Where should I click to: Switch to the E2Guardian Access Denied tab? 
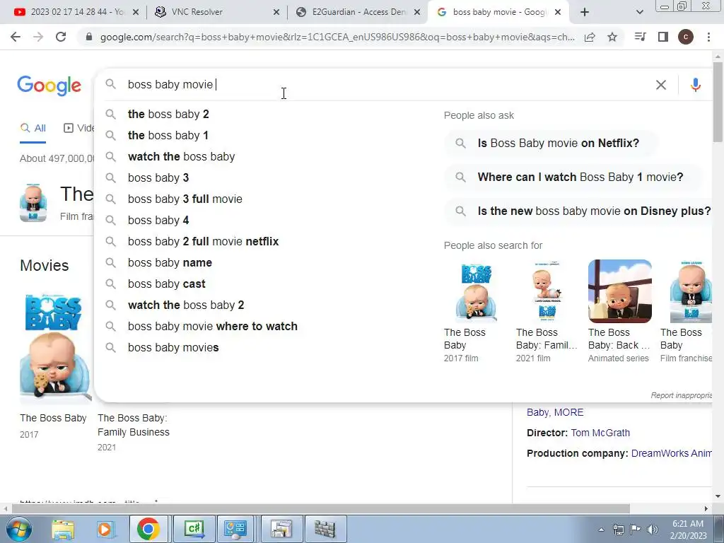click(x=356, y=12)
